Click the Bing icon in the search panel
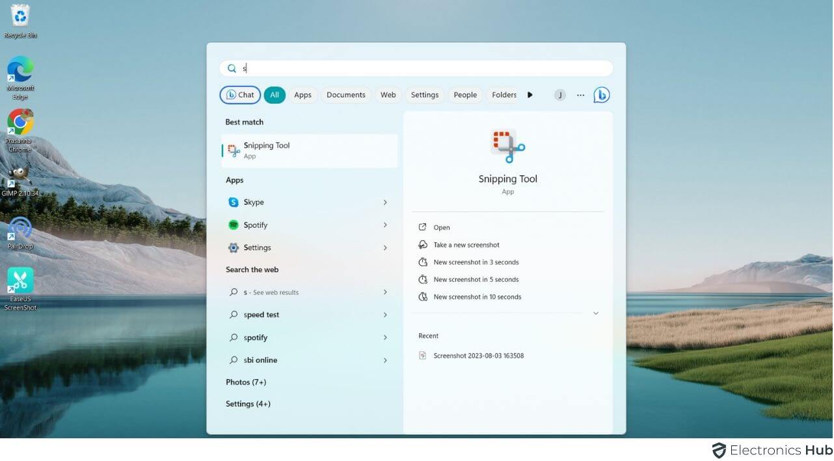Viewport: 834px width, 461px height. click(x=601, y=95)
